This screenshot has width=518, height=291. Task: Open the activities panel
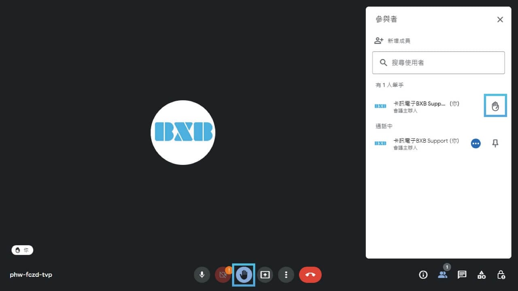[x=482, y=275]
